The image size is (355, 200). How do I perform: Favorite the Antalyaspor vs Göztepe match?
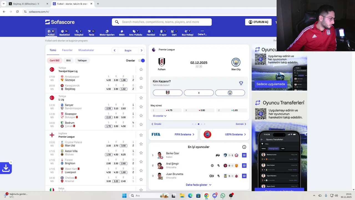(x=141, y=78)
